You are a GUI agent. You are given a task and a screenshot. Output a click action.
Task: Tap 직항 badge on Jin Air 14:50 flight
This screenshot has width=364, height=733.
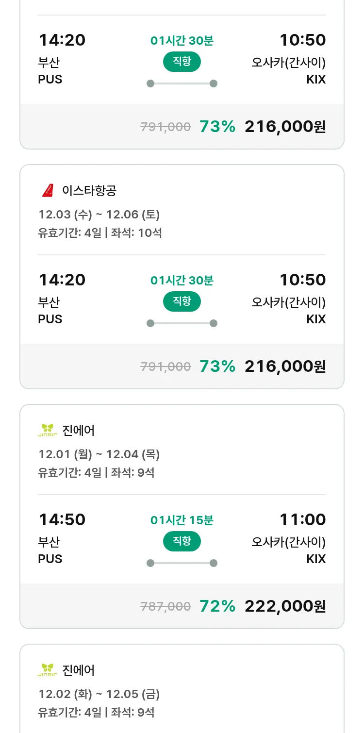[x=182, y=541]
